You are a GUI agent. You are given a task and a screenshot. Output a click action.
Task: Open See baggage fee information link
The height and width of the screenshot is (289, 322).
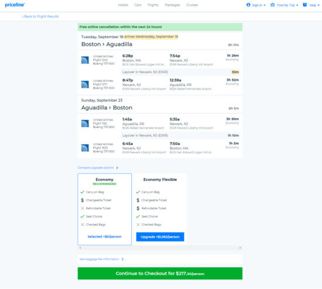[x=99, y=259]
